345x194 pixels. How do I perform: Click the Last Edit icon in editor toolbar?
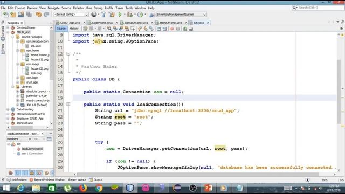85,29
